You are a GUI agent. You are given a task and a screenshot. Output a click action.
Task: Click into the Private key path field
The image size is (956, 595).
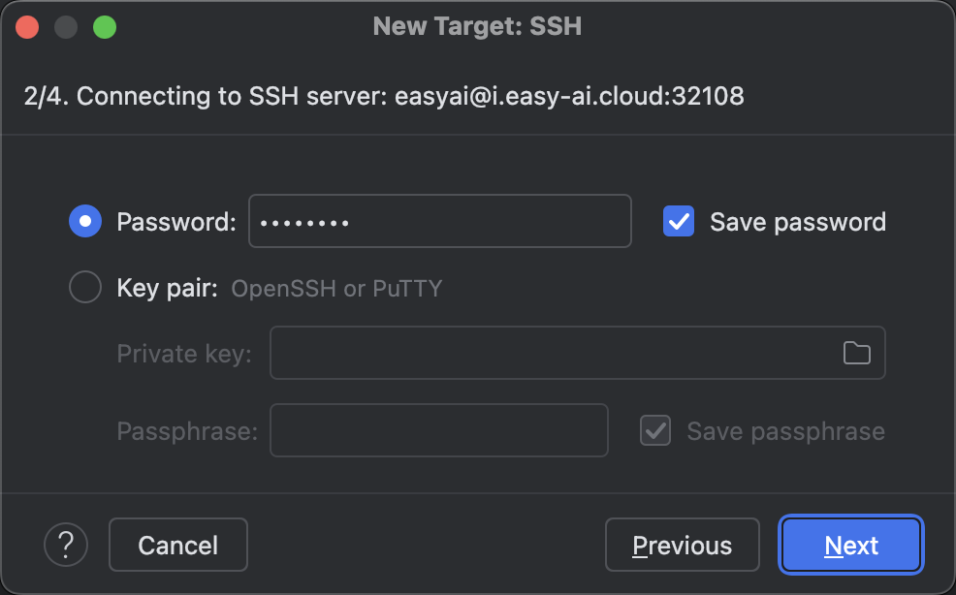(x=577, y=353)
